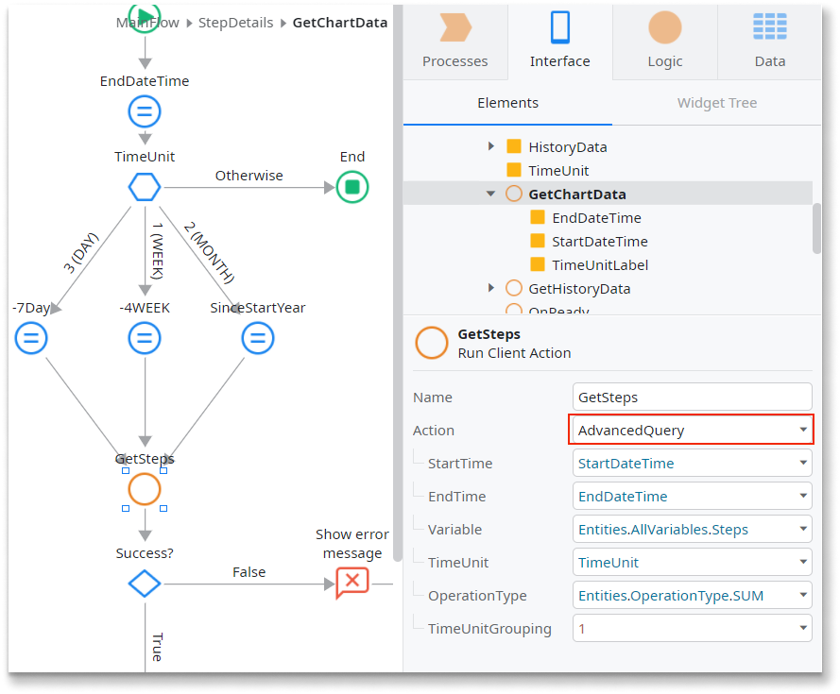Image resolution: width=840 pixels, height=694 pixels.
Task: Select the GetSteps action circle node
Action: click(145, 489)
